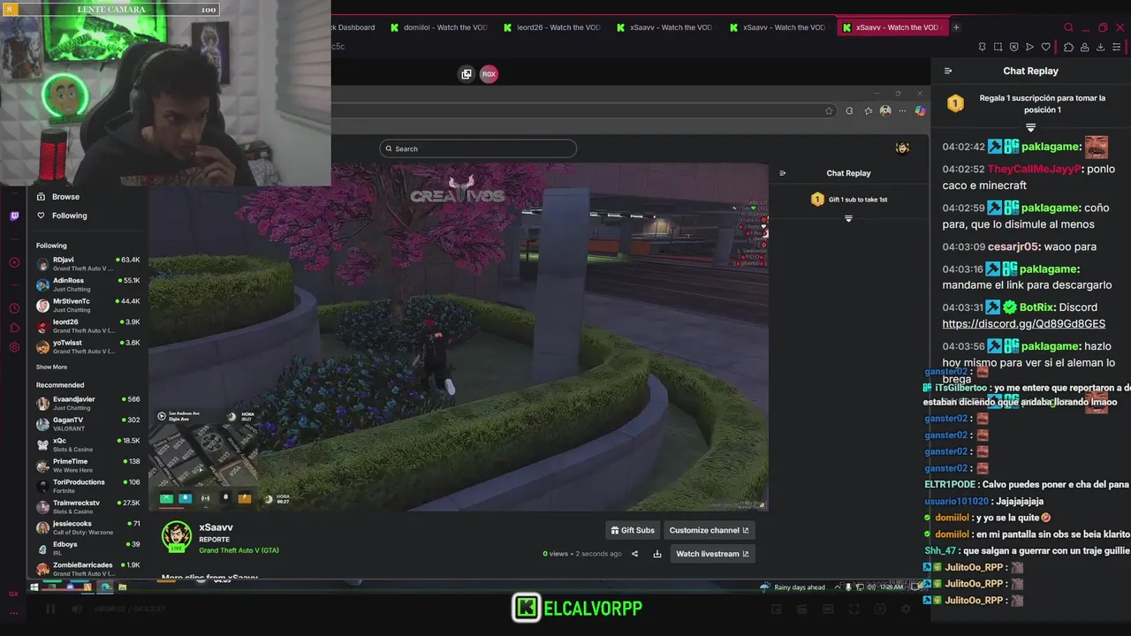Switch to the leord26 Watch the VOD tab
1131x636 pixels.
pyautogui.click(x=551, y=27)
